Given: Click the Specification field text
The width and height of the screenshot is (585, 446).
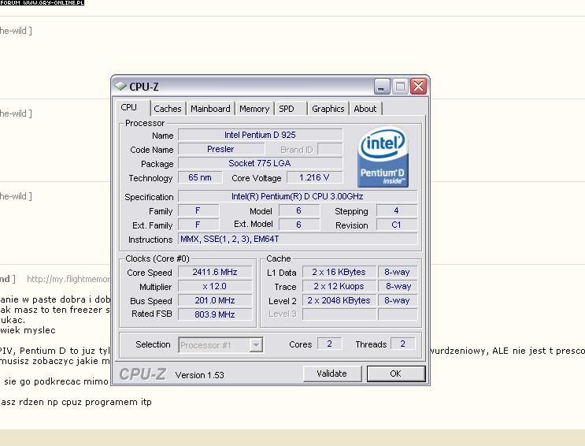Looking at the screenshot, I should (298, 197).
